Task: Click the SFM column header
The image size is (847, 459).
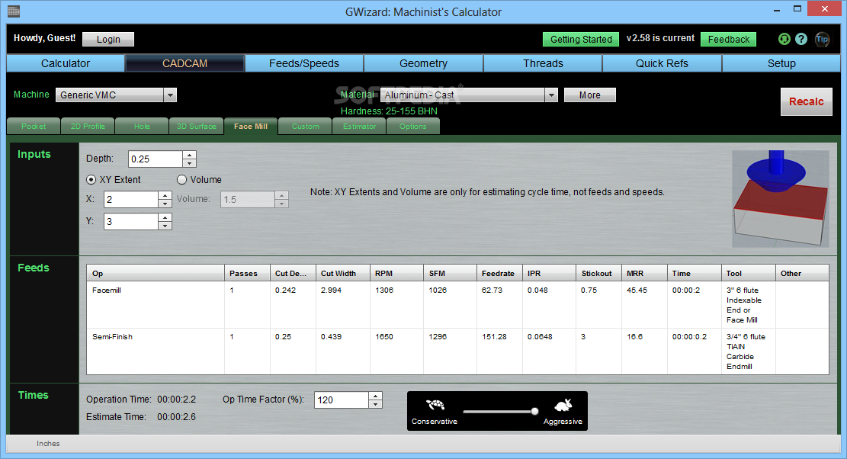Action: click(451, 273)
